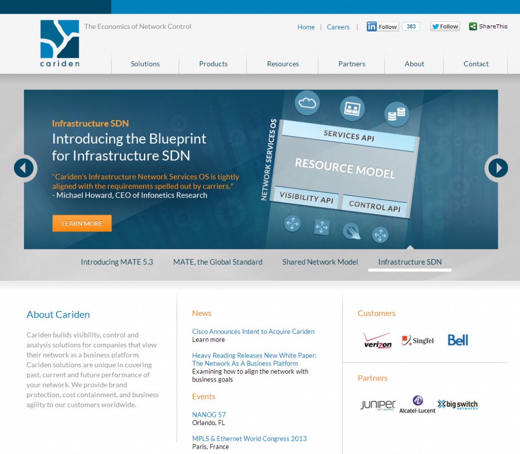Viewport: 520px width, 454px height.
Task: Navigate to the Careers page
Action: point(338,27)
